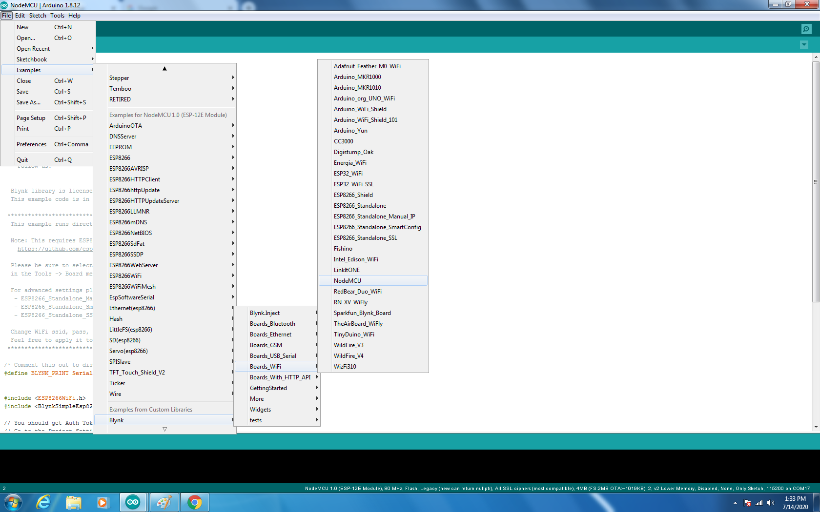Open the tests submenu
This screenshot has height=512, width=820.
(x=277, y=420)
